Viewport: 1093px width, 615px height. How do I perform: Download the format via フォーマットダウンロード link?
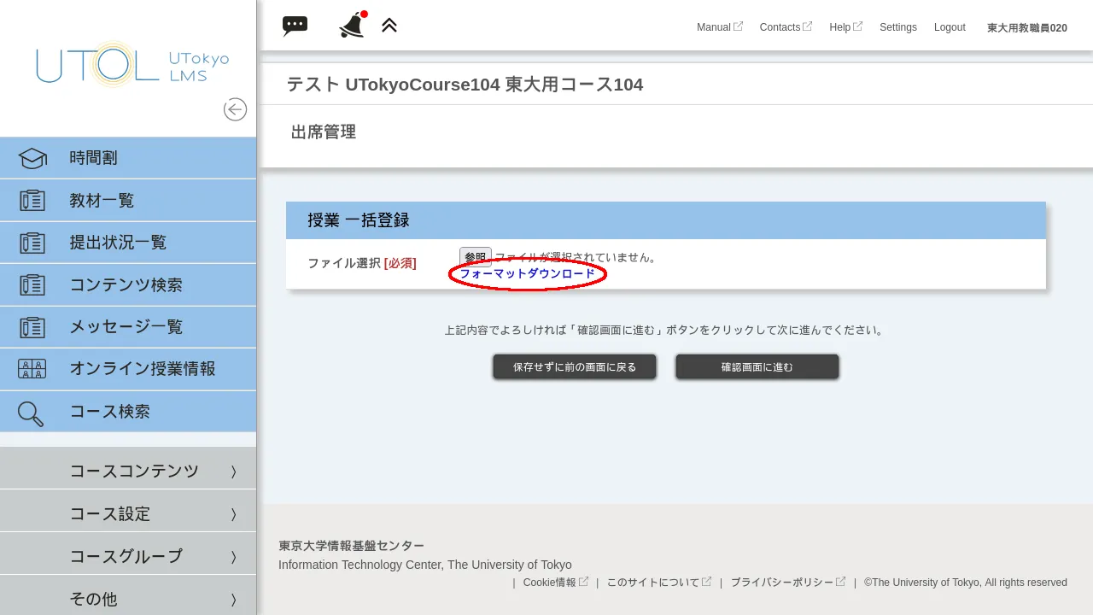tap(526, 274)
